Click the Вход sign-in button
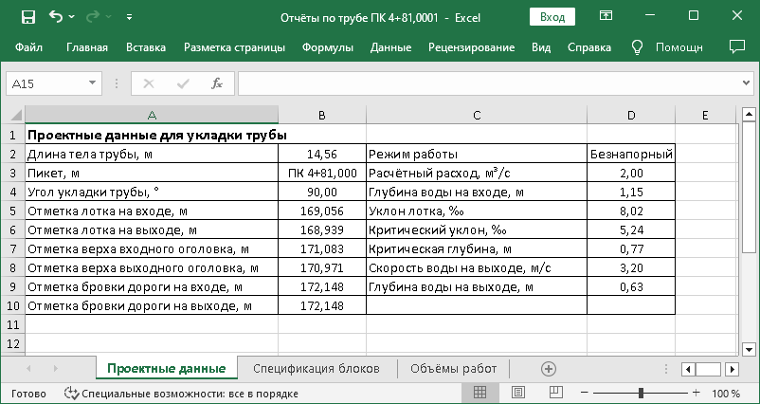The width and height of the screenshot is (760, 404). pos(552,17)
